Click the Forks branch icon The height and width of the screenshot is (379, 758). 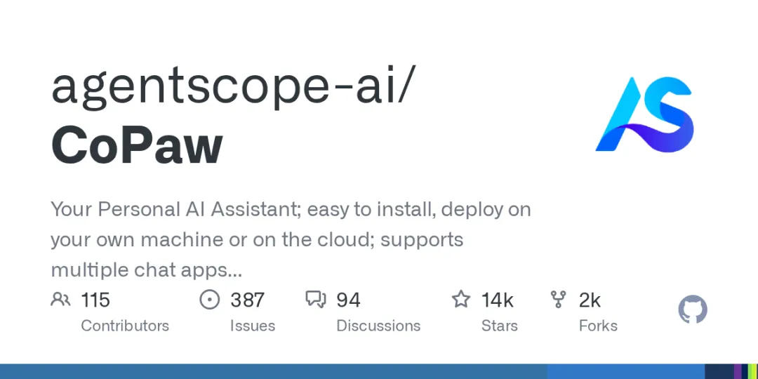(559, 300)
